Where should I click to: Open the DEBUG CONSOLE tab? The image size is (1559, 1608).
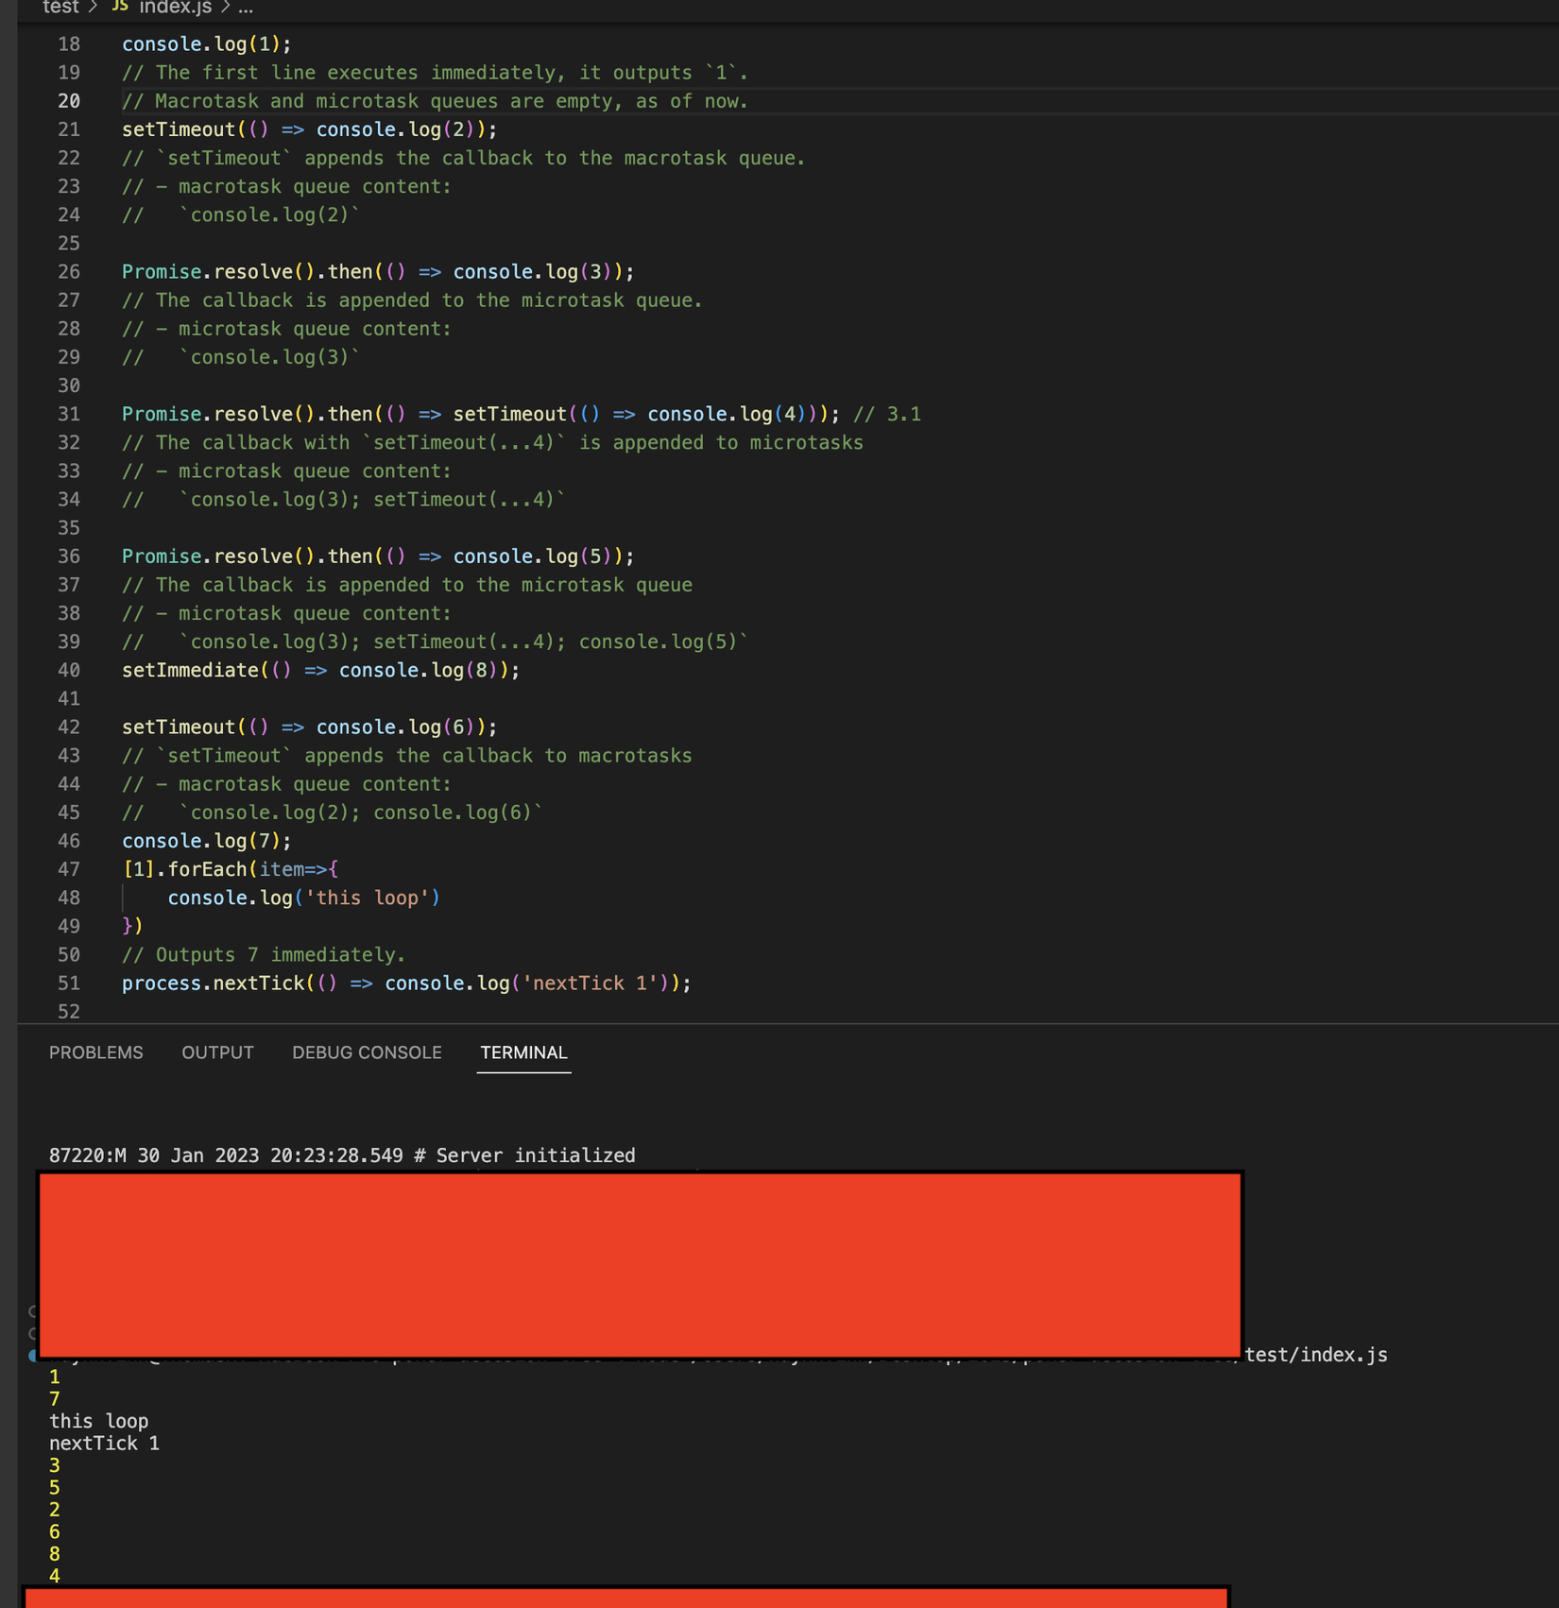[367, 1052]
